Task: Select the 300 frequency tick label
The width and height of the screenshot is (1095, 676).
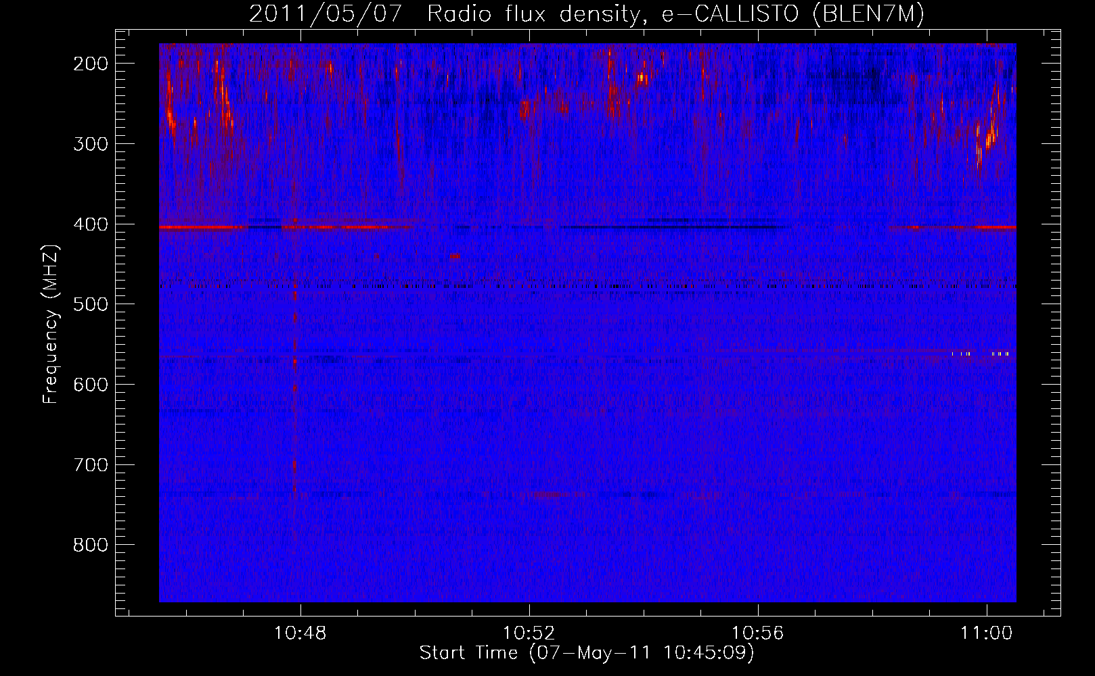Action: point(91,144)
